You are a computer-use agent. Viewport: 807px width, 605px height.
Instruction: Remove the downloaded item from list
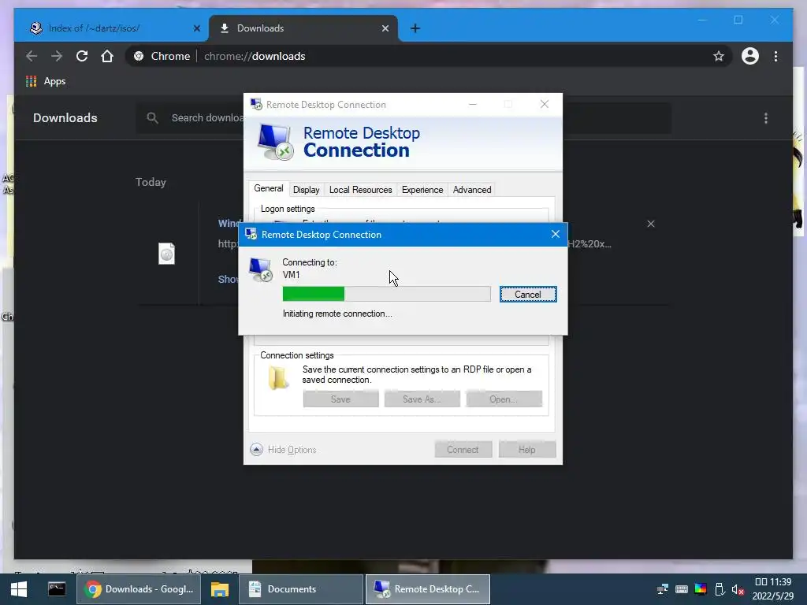pyautogui.click(x=651, y=224)
